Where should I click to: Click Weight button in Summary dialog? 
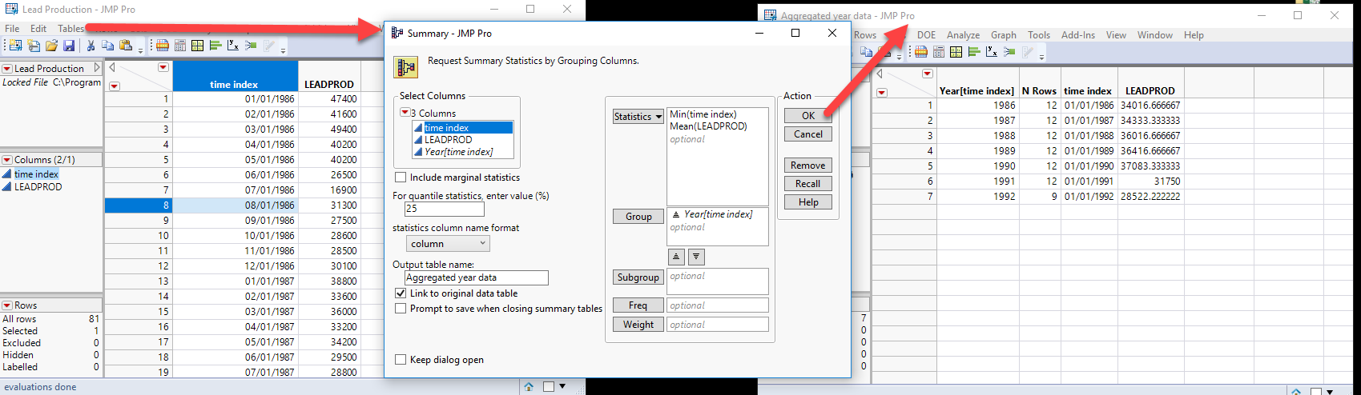coord(638,325)
